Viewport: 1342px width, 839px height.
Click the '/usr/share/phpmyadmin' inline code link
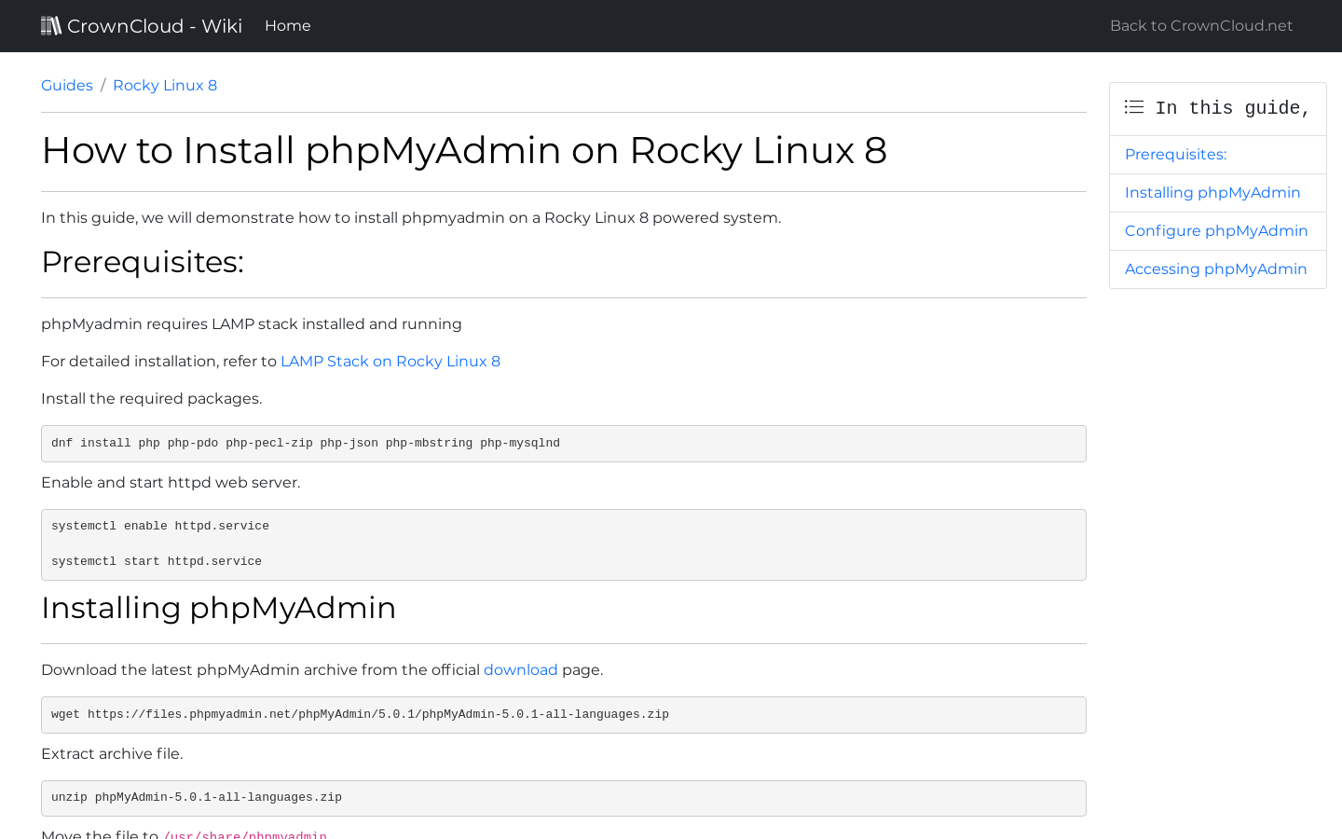click(x=245, y=834)
